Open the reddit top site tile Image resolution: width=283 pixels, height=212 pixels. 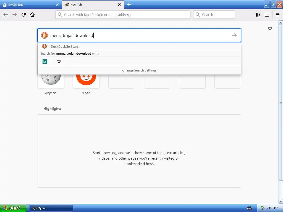pyautogui.click(x=86, y=81)
